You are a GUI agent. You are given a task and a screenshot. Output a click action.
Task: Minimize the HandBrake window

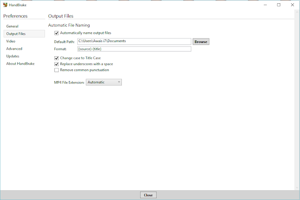click(x=265, y=5)
